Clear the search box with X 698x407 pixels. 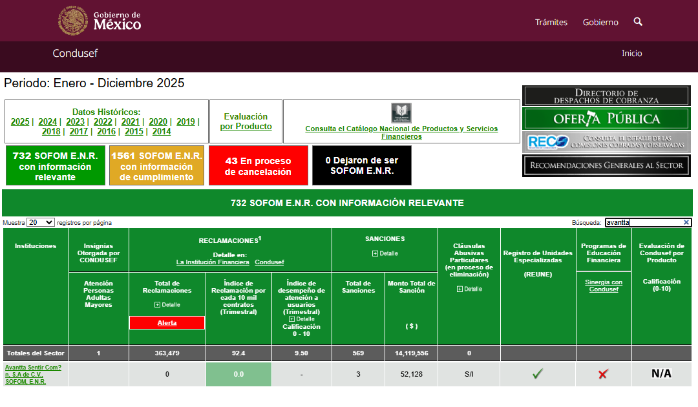click(686, 222)
